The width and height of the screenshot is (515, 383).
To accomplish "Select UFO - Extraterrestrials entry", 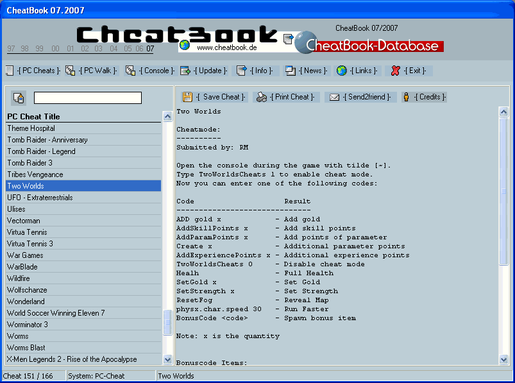I will tap(84, 198).
